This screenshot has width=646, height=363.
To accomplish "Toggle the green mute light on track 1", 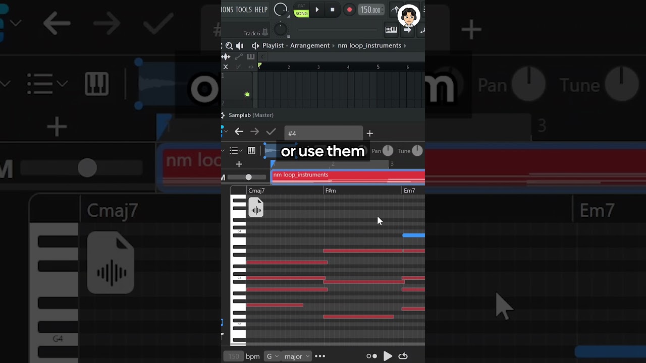I will (247, 94).
